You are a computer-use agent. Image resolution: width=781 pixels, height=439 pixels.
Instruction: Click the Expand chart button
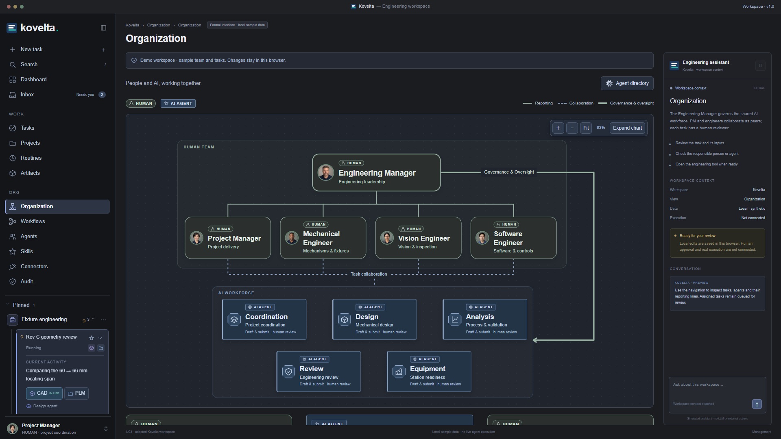627,128
